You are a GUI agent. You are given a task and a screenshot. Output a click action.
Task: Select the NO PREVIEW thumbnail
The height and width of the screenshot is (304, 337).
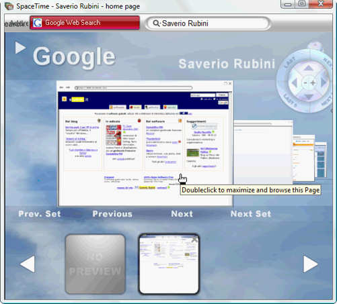[x=96, y=264]
